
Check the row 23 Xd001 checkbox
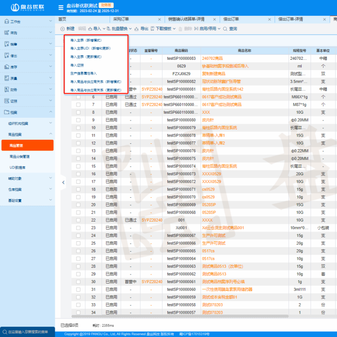(x=79, y=228)
